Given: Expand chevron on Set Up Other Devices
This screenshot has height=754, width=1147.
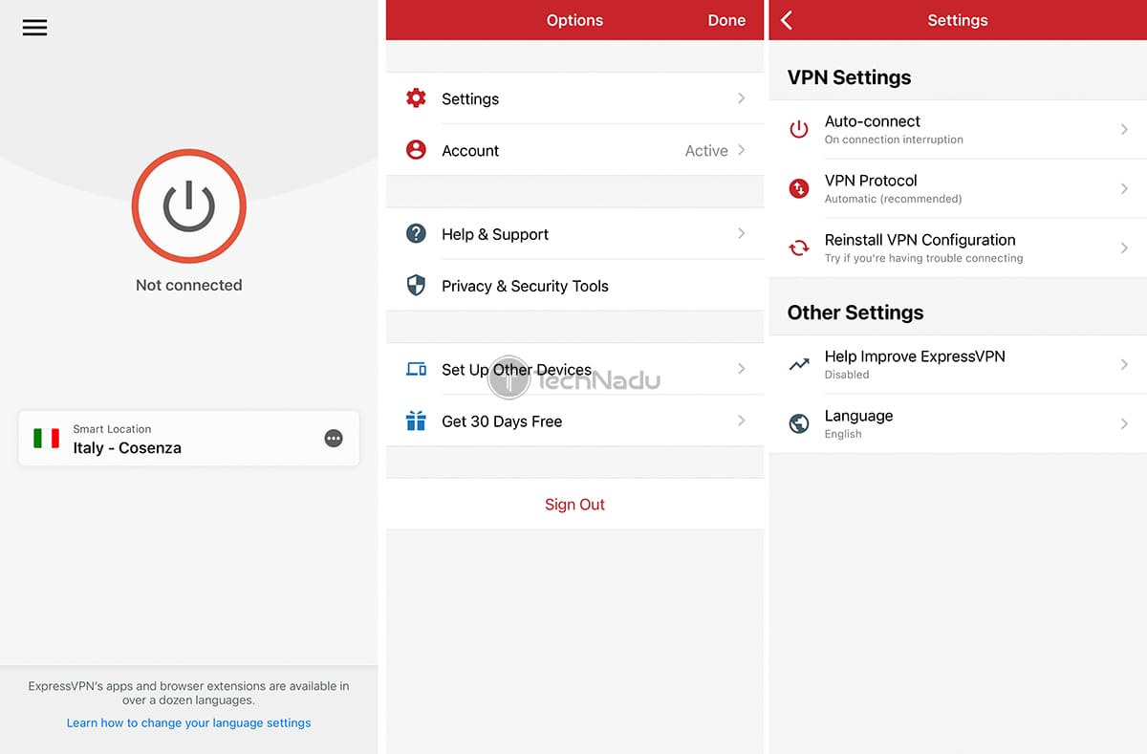Looking at the screenshot, I should [x=742, y=369].
